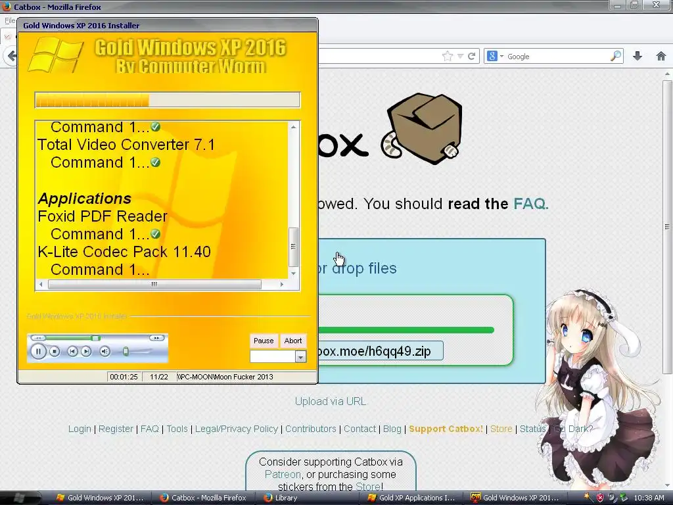Click the green seek bar handle
The image size is (673, 505).
96,339
